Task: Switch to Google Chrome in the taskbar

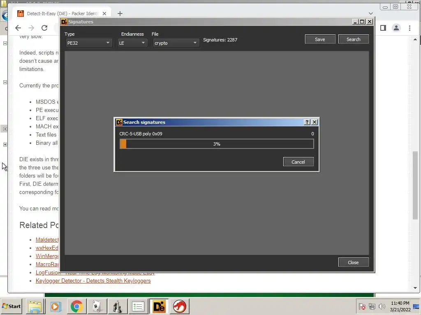Action: coord(76,306)
